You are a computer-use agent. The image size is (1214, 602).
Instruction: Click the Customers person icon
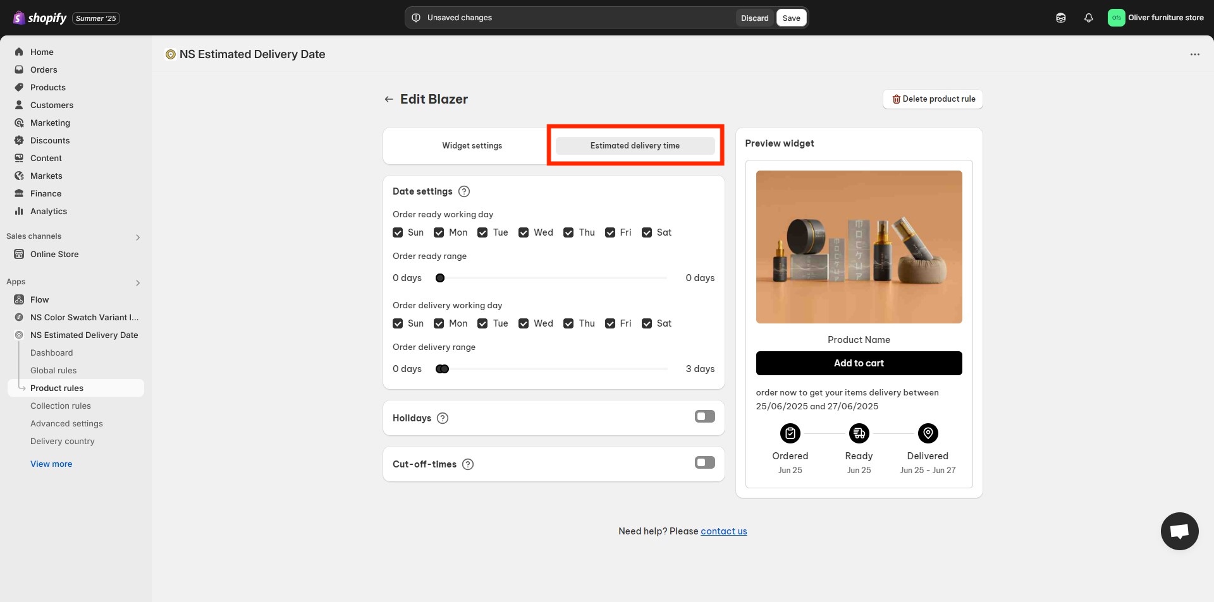pos(19,105)
